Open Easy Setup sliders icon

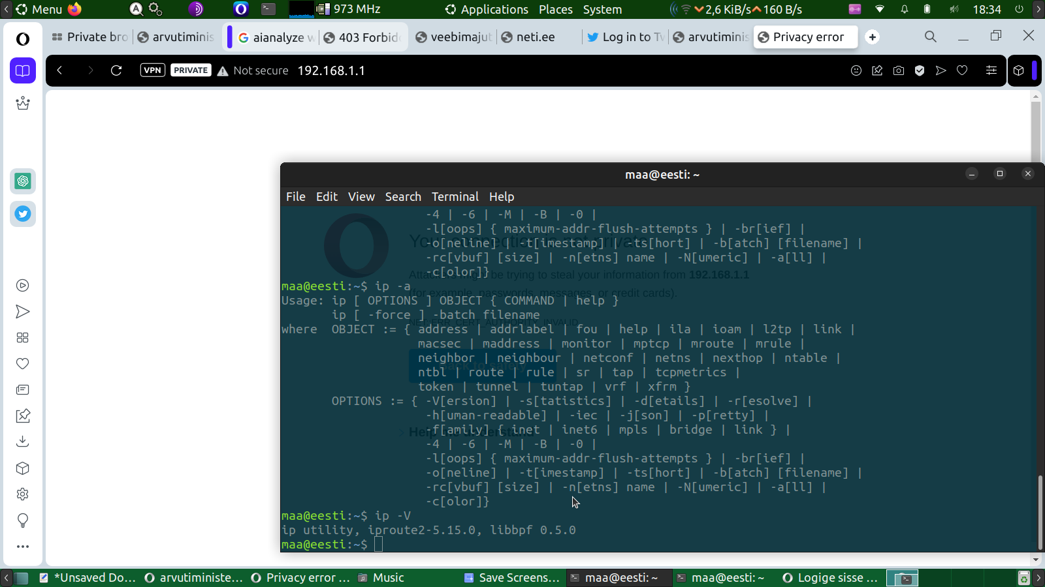tap(991, 70)
